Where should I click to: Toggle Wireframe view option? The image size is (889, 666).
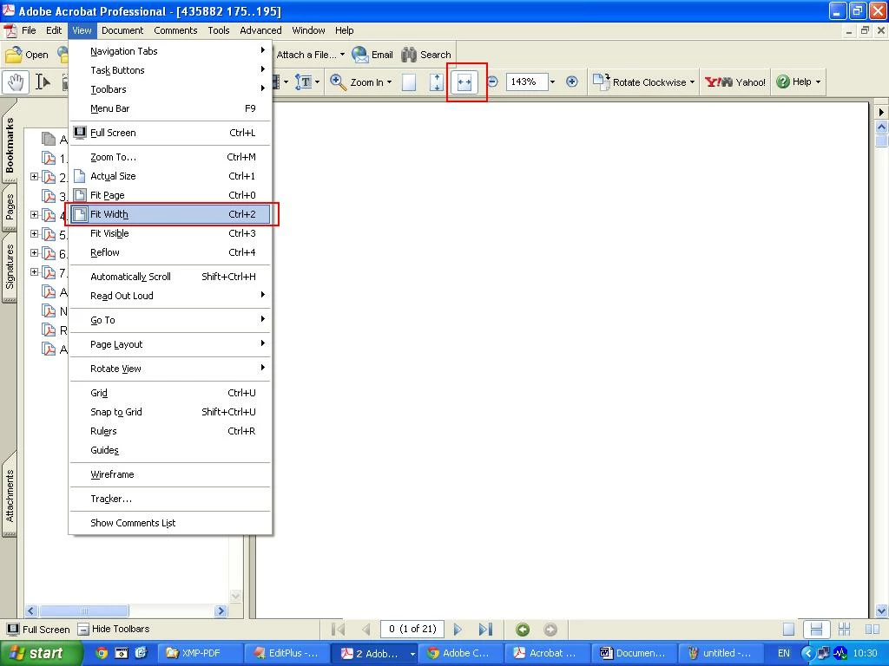tap(170, 474)
